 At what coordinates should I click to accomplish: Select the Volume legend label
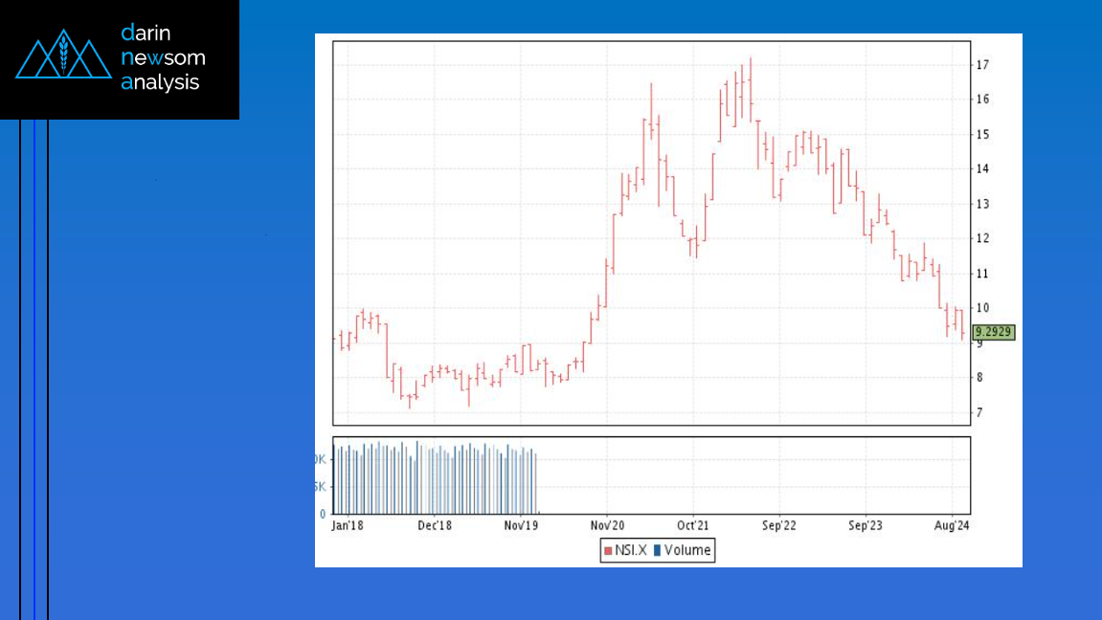click(687, 550)
